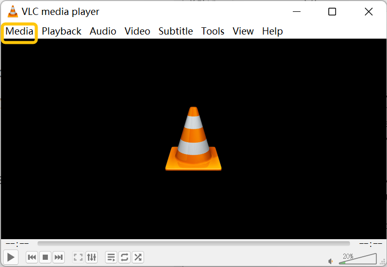Open the Playback menu

coord(62,31)
